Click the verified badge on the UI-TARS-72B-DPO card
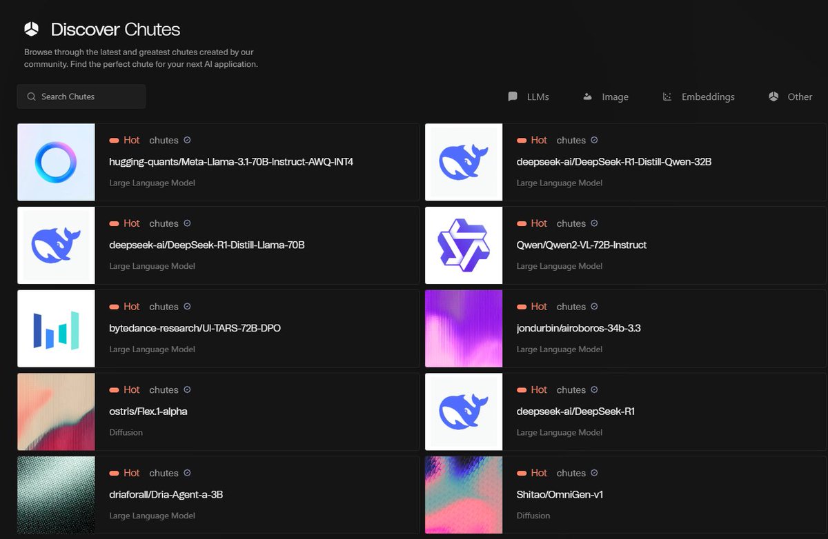Image resolution: width=828 pixels, height=539 pixels. click(187, 307)
